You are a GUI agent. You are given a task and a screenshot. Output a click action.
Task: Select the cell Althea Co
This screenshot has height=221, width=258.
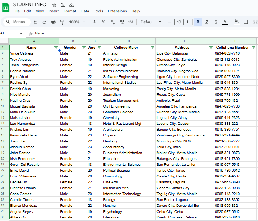coord(34,217)
